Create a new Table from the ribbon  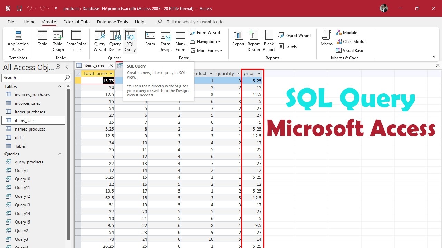(42, 38)
